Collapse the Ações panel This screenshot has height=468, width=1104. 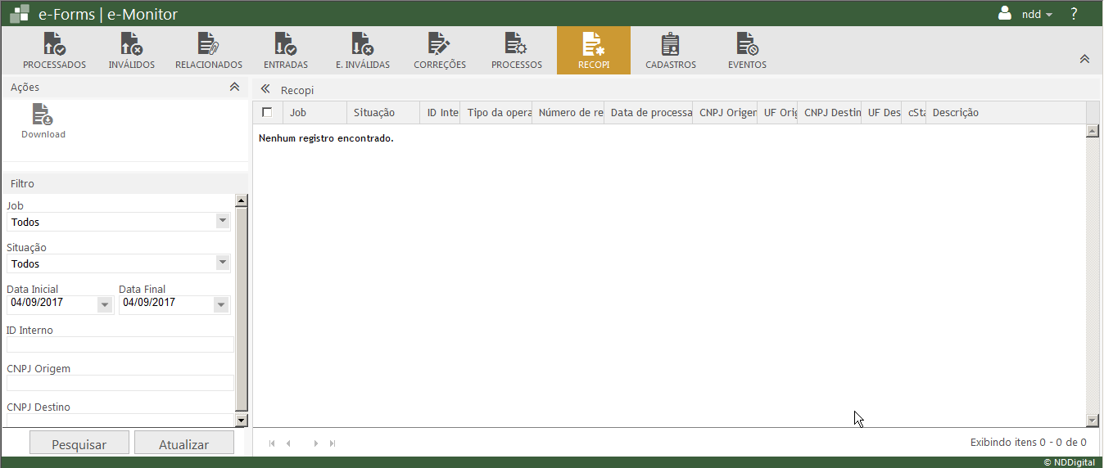click(234, 87)
